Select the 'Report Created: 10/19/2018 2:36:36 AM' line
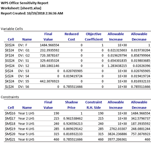Image resolution: width=151 pixels, height=147 pixels. tap(32, 13)
